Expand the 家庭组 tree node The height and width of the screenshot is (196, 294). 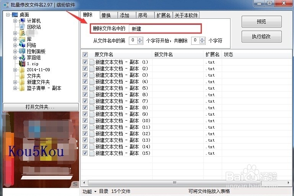(x=15, y=58)
